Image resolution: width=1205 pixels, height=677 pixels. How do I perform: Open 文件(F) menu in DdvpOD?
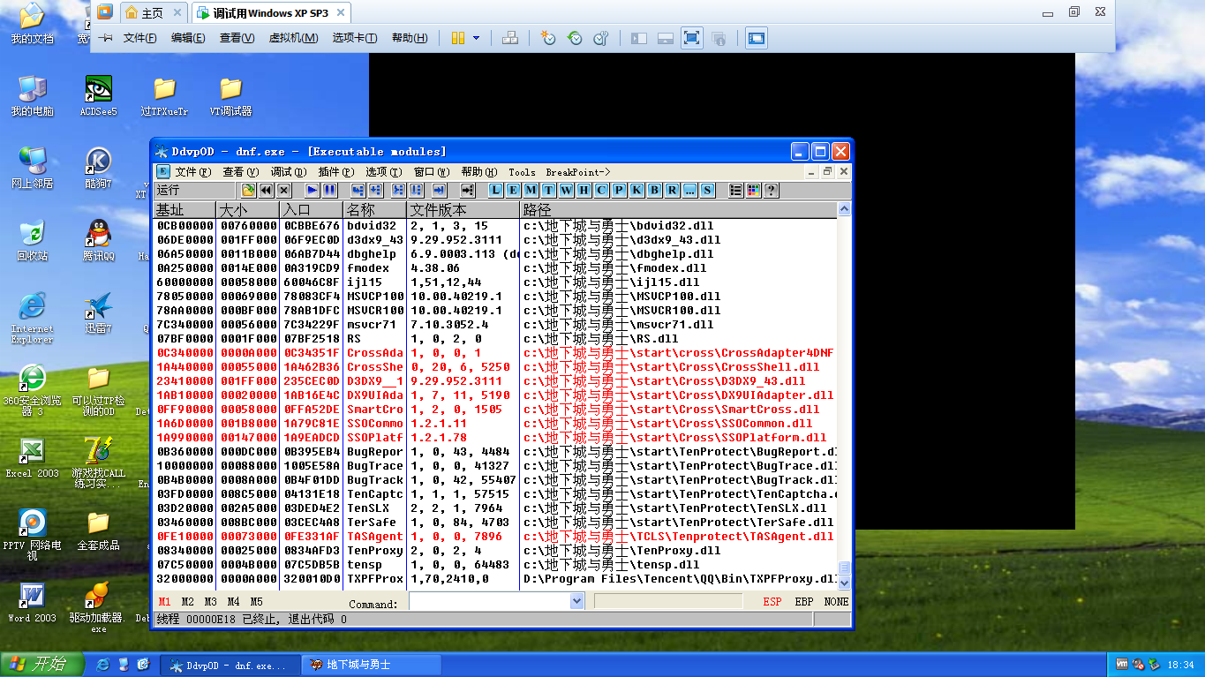[193, 172]
